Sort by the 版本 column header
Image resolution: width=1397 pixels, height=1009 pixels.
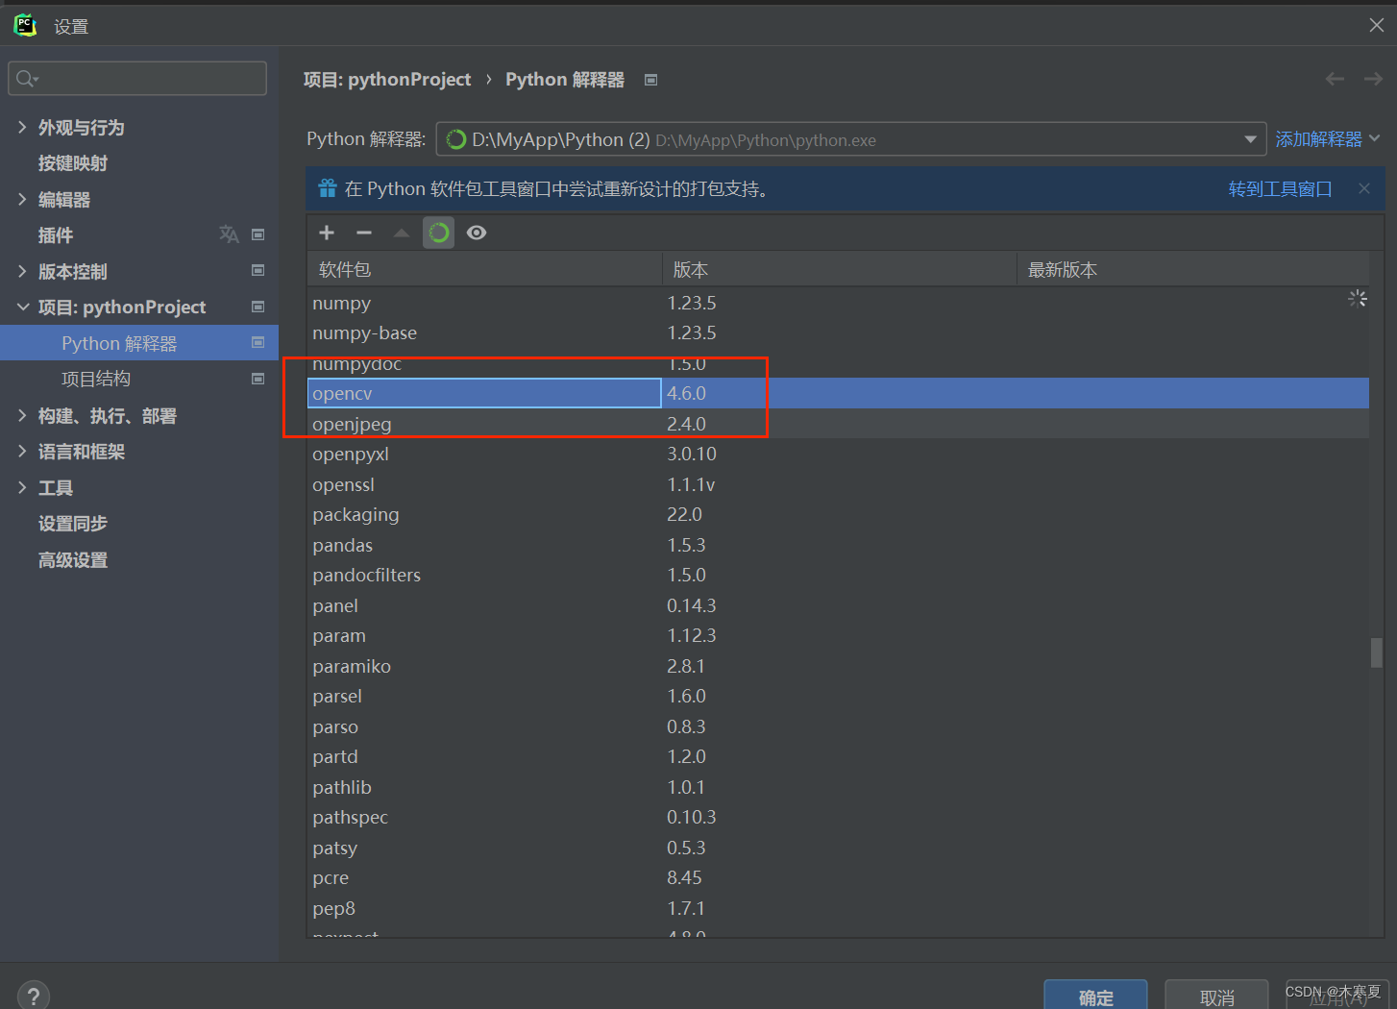pos(840,269)
